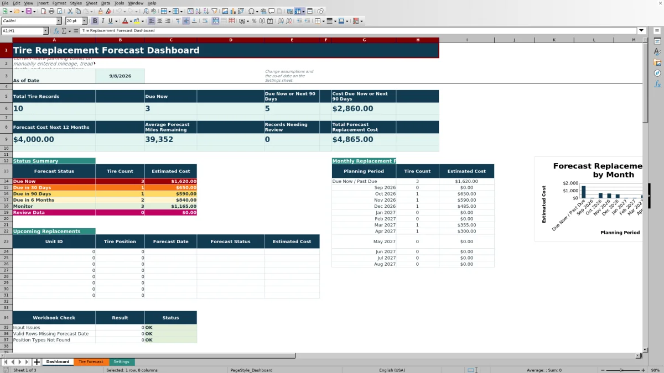Screen dimensions: 664x373
Task: Switch to the Settings sheet tab
Action: (x=121, y=362)
